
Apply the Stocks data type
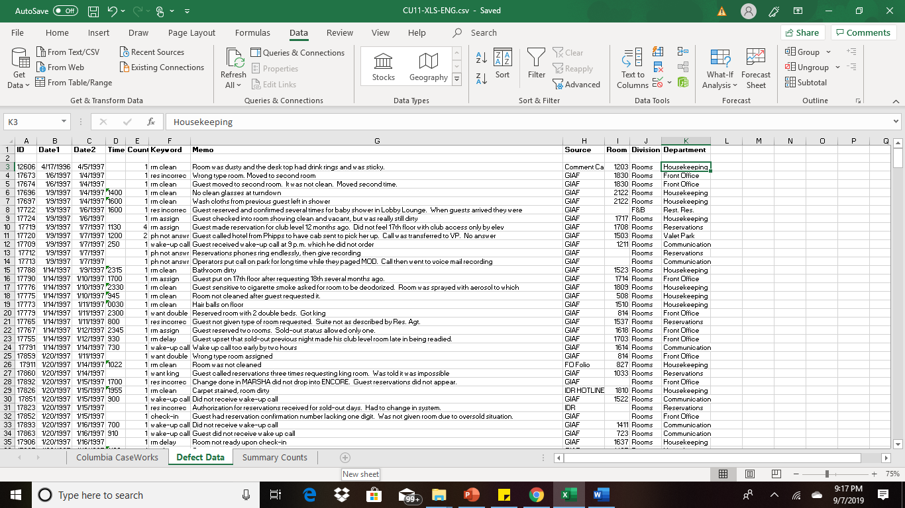click(x=383, y=66)
